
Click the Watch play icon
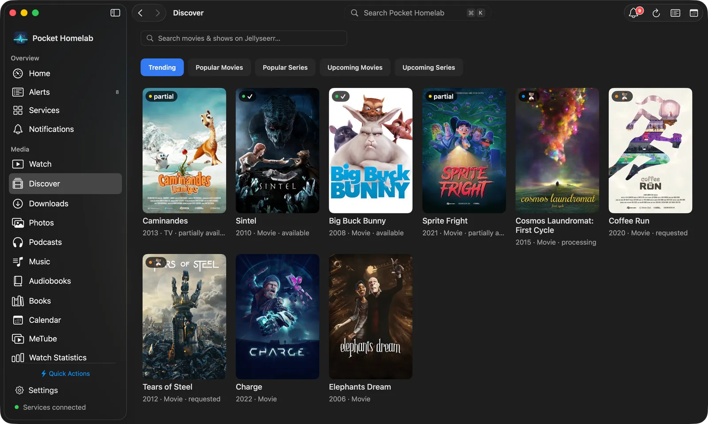tap(18, 164)
